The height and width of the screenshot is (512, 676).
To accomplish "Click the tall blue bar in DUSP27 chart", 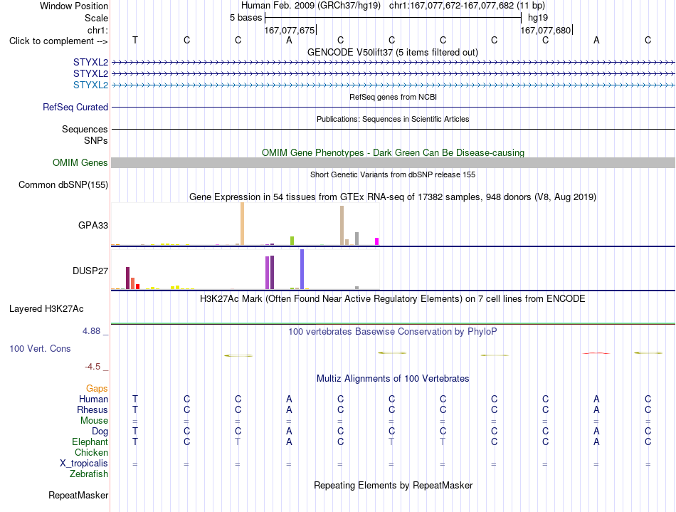I will click(302, 269).
